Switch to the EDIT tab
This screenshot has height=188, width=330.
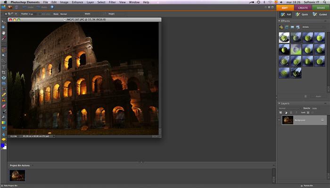(285, 8)
